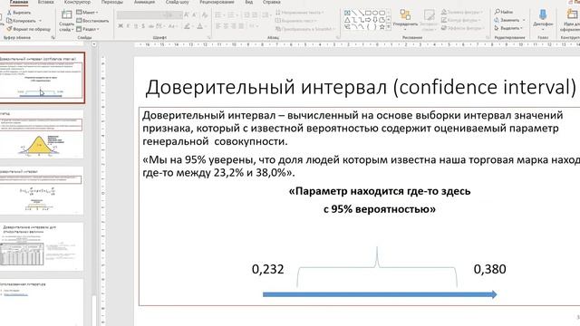
Task: Align text to the right
Action: click(234, 26)
